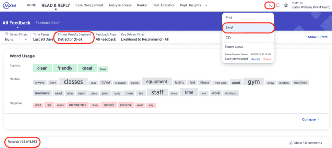The height and width of the screenshot is (148, 332).
Task: Switch to Feedback Detail tab
Action: point(48,23)
